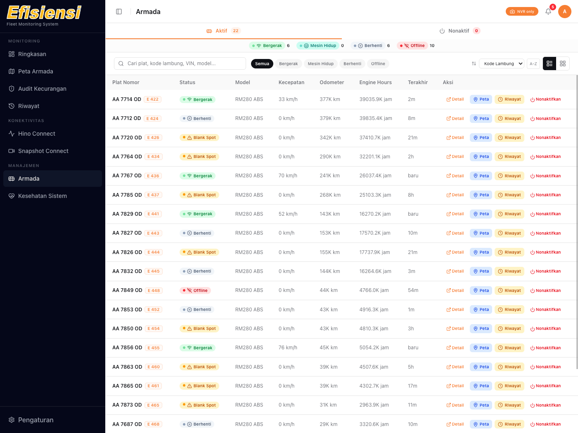The height and width of the screenshot is (433, 578).
Task: Switch to list view layout
Action: pos(550,64)
